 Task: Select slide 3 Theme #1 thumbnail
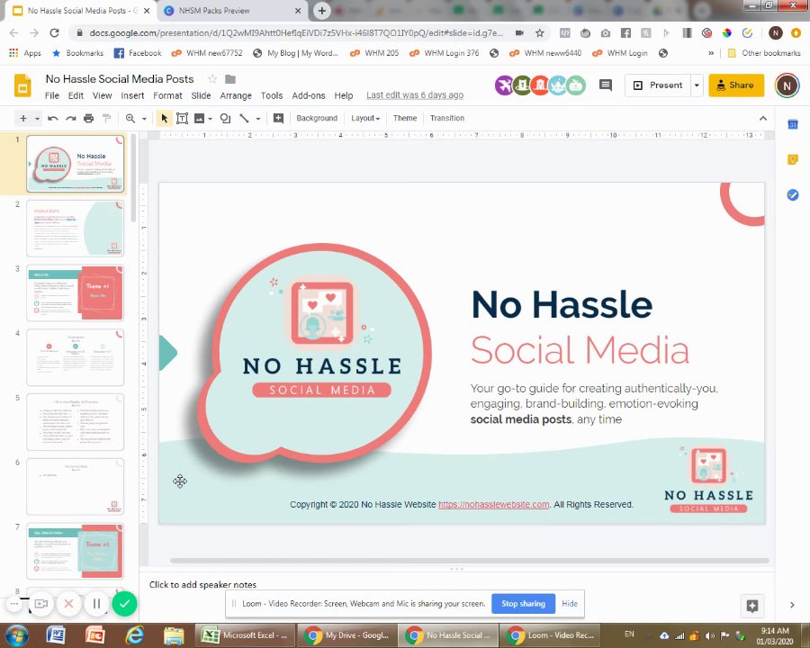tap(75, 293)
